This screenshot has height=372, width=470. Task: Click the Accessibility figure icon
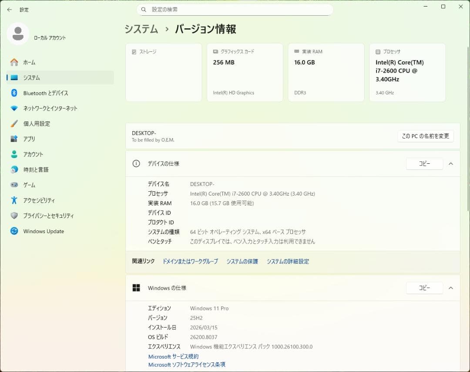click(x=14, y=200)
